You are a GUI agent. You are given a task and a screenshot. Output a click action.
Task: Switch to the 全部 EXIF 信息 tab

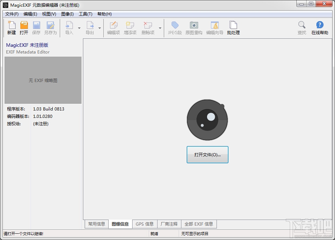tap(199, 224)
